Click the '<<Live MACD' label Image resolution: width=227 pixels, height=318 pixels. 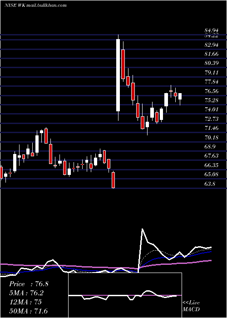(191, 306)
